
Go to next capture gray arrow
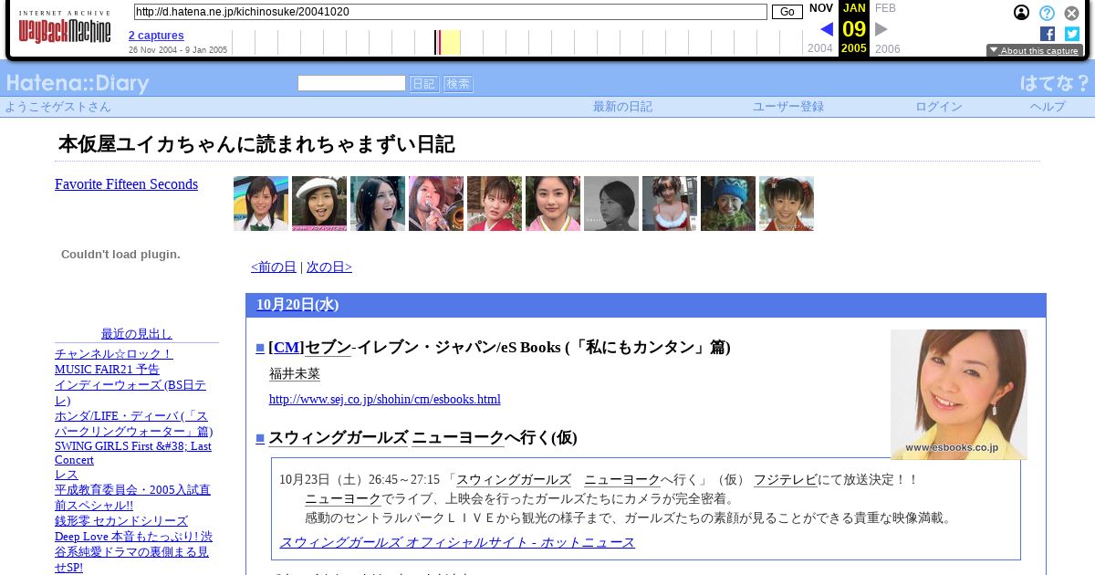(881, 29)
